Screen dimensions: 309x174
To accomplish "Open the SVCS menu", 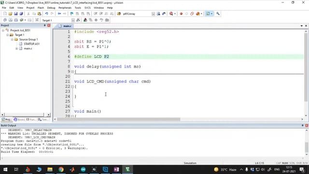I will click(x=87, y=8).
